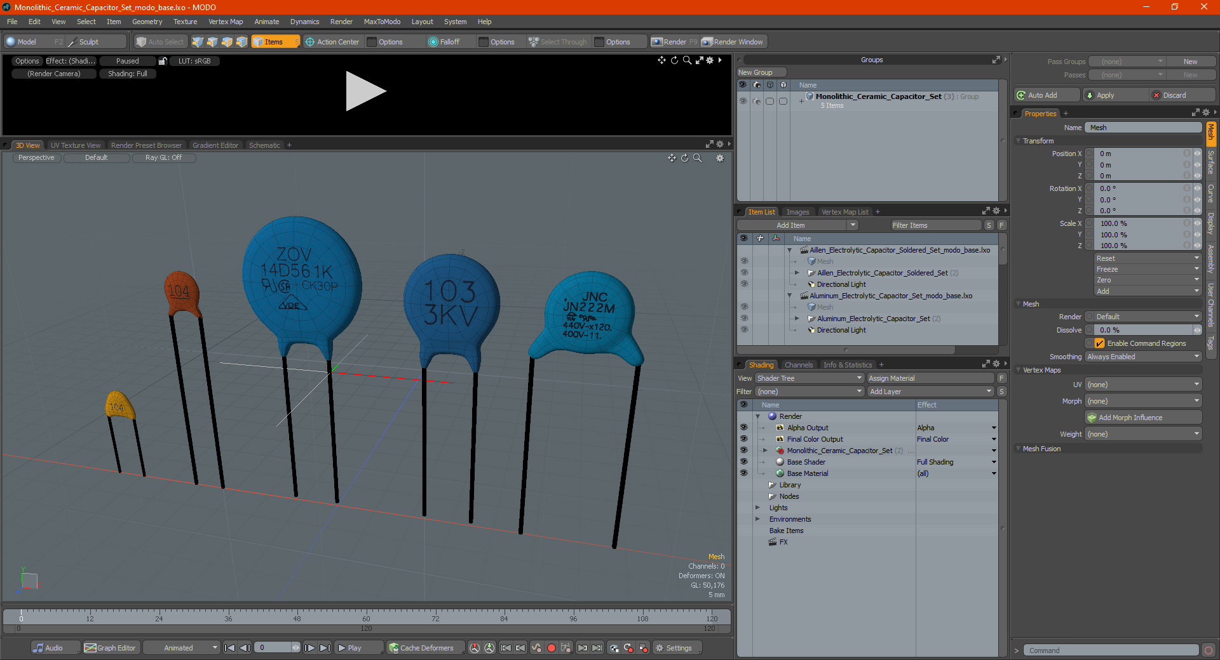Click the Dissolve percentage slider
Viewport: 1220px width, 660px height.
click(x=1143, y=330)
